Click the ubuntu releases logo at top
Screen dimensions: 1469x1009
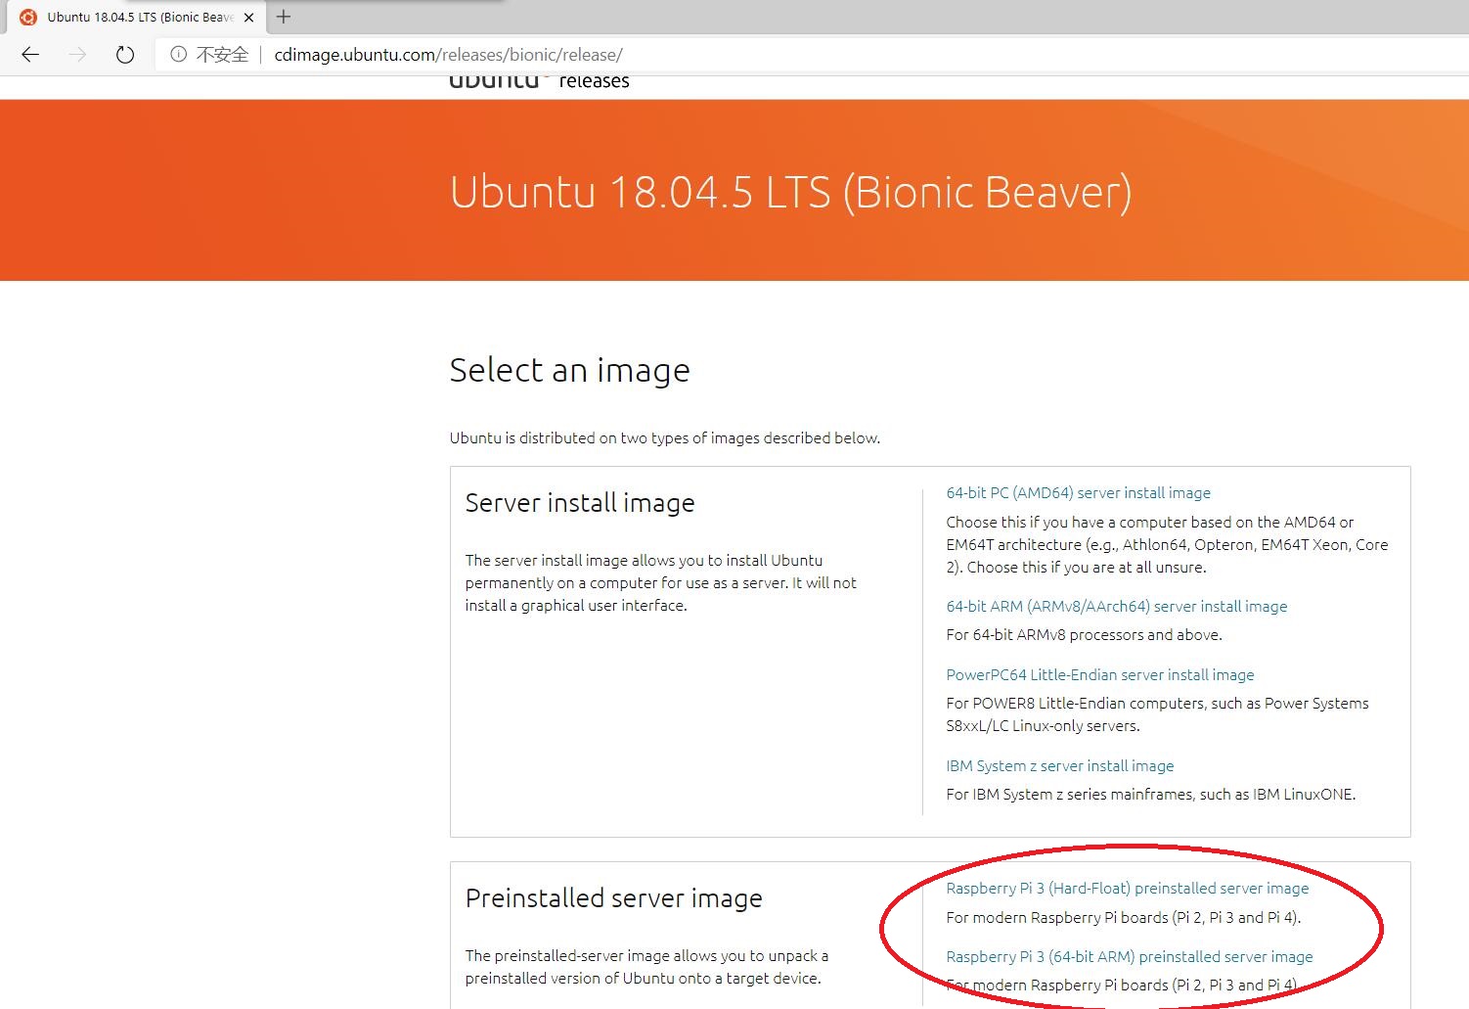(x=539, y=81)
